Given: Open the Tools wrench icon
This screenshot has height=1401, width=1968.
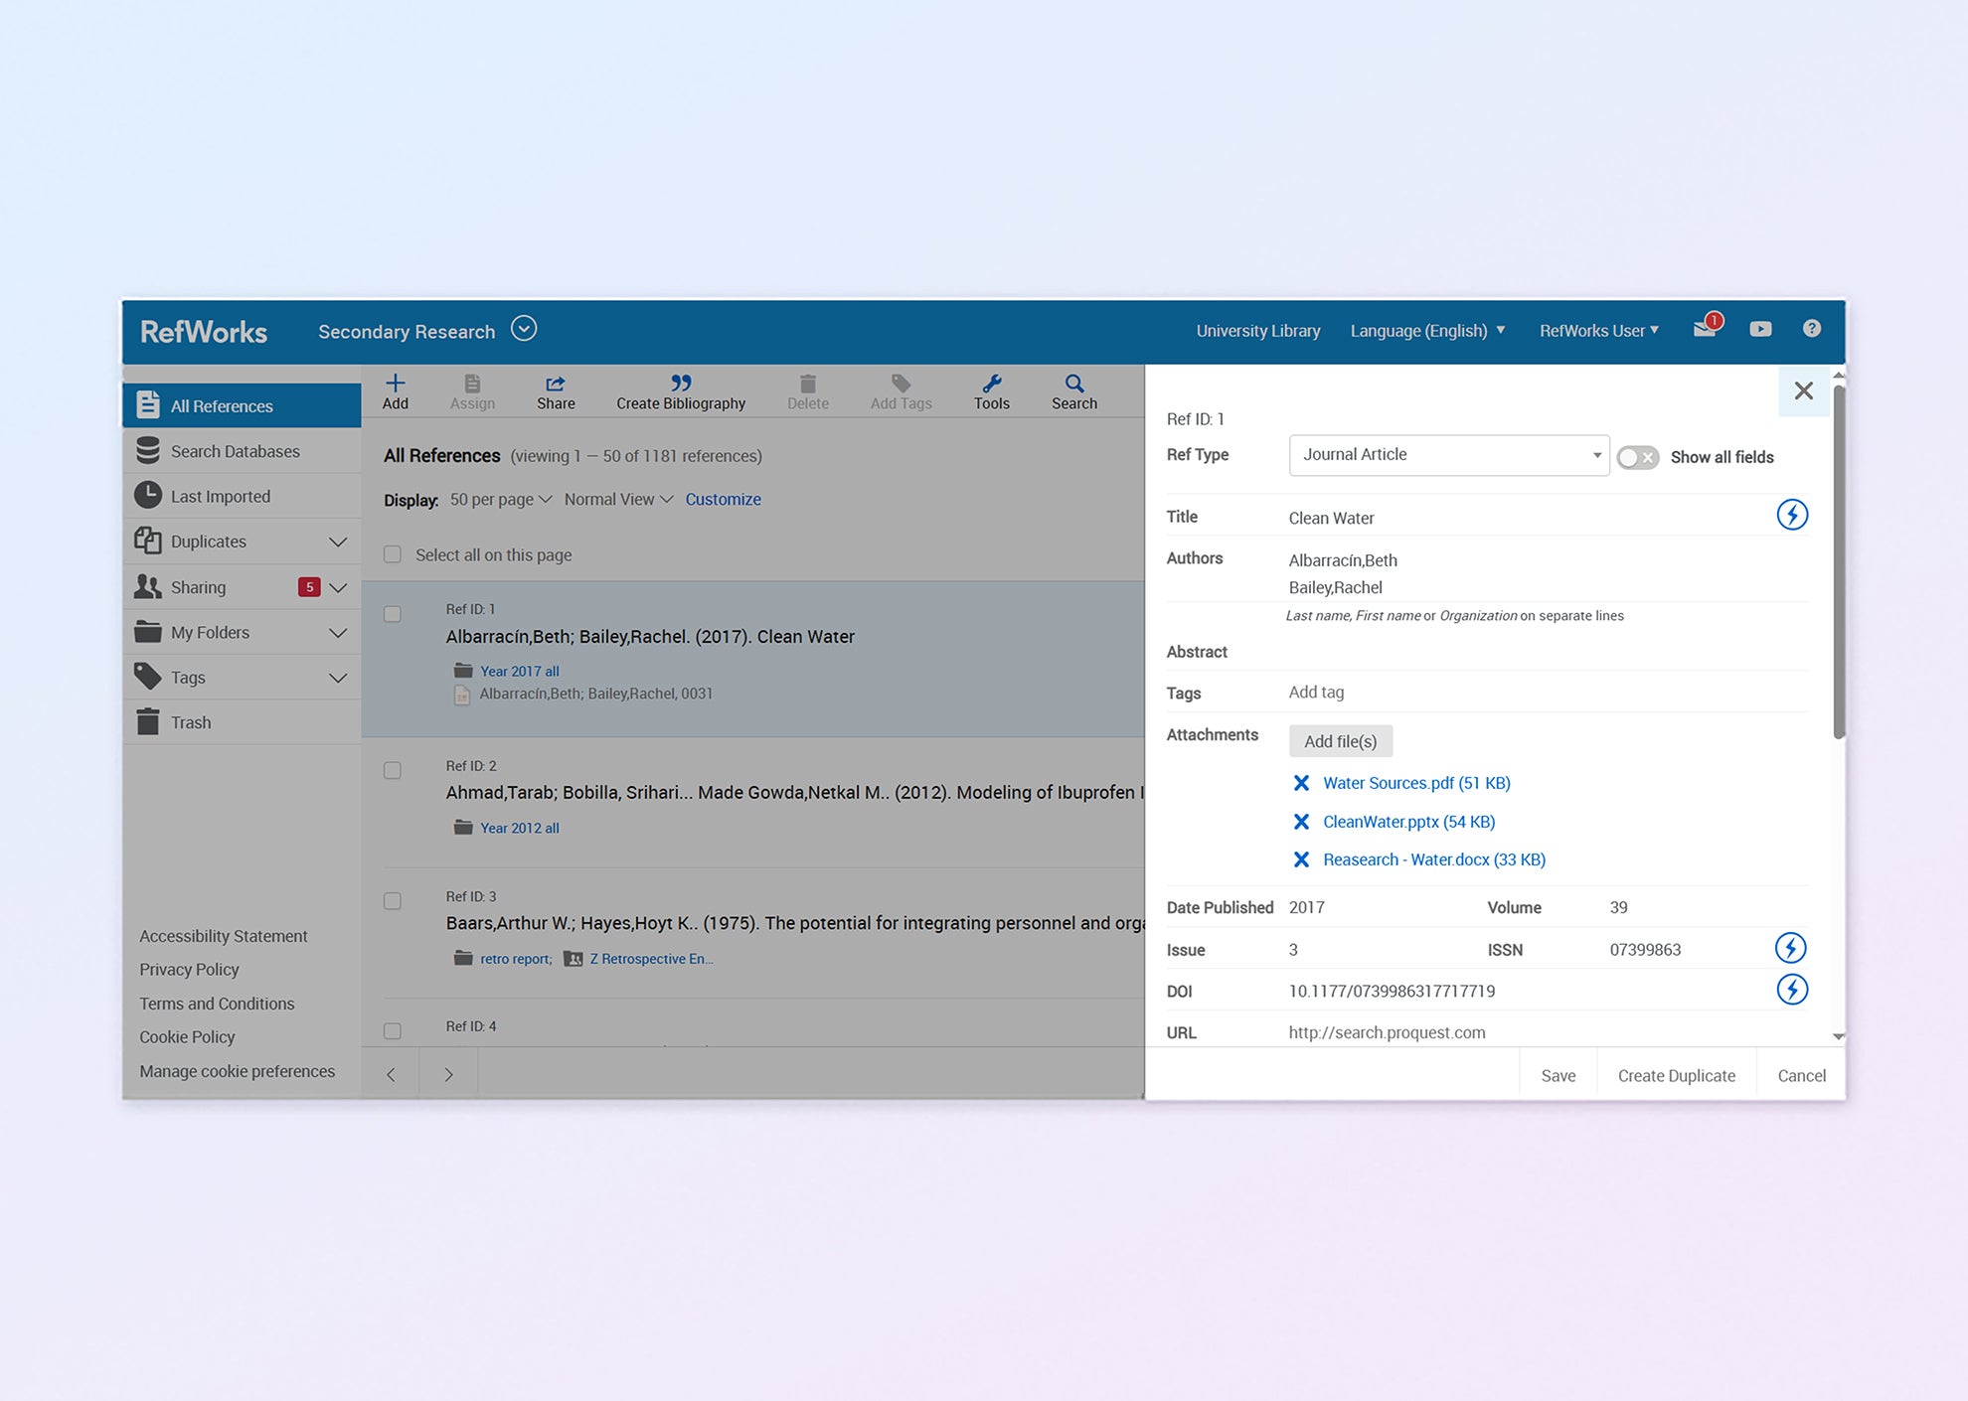Looking at the screenshot, I should (991, 384).
